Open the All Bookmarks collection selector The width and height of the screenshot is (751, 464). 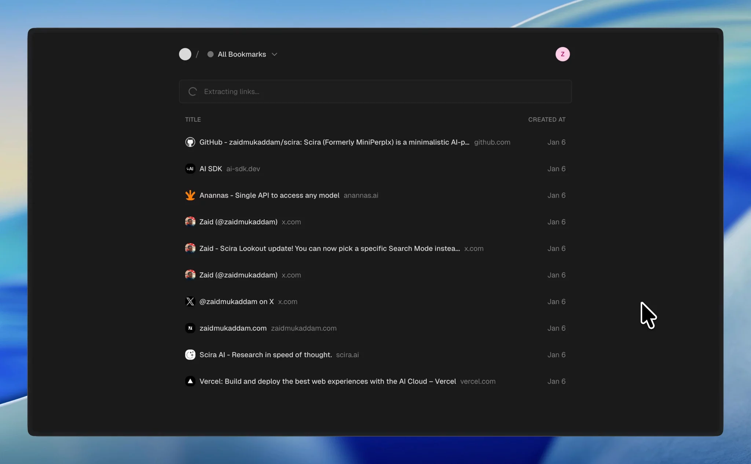(242, 54)
